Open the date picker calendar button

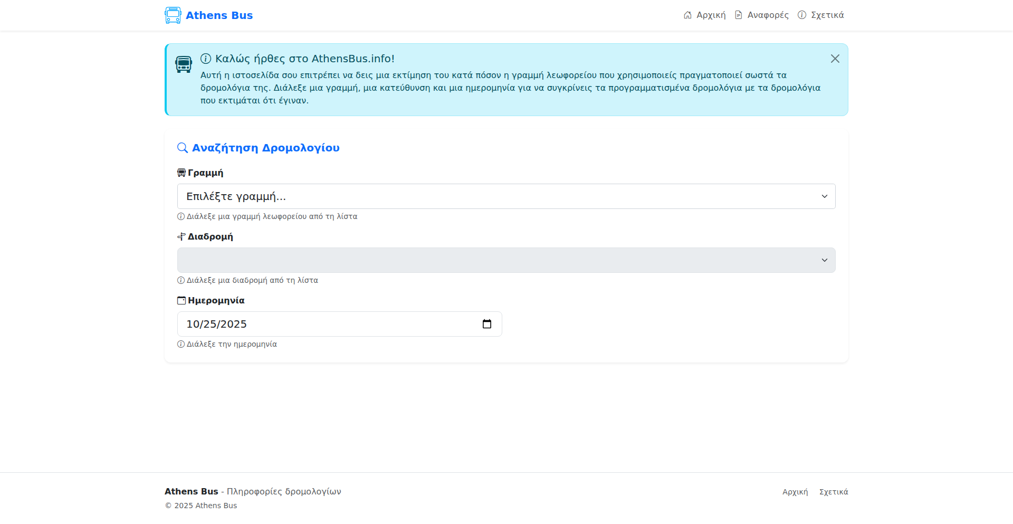pos(486,324)
